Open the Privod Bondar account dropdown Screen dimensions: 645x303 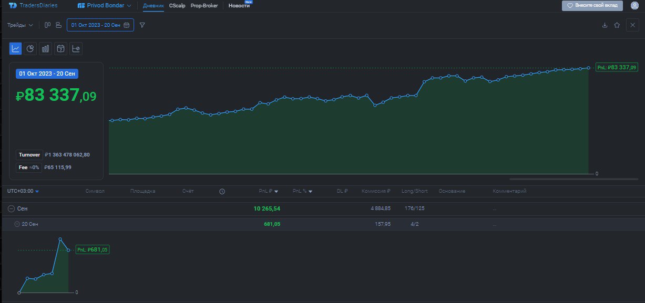point(105,5)
